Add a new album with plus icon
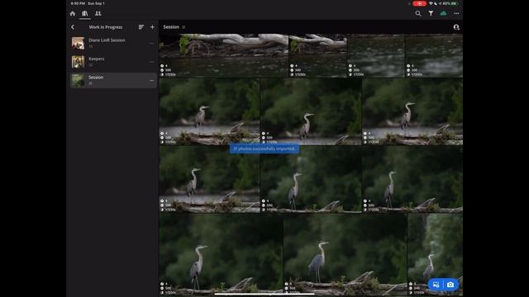The height and width of the screenshot is (297, 529). pos(152,27)
